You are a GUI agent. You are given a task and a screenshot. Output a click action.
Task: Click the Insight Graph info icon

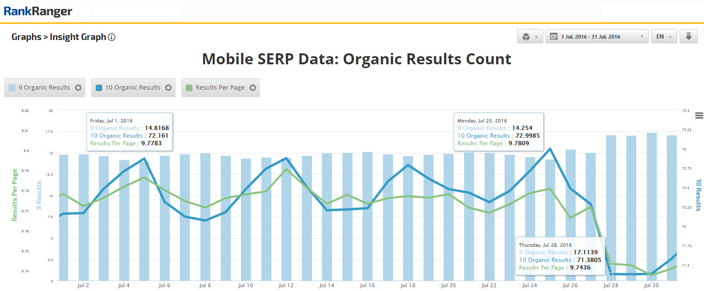point(112,37)
